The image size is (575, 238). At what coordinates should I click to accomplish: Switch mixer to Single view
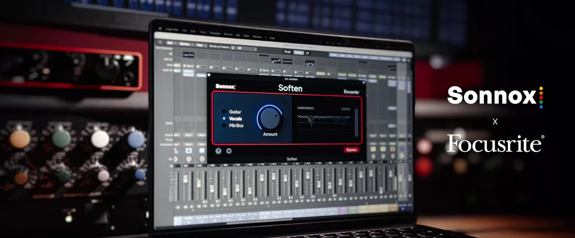pyautogui.click(x=287, y=52)
